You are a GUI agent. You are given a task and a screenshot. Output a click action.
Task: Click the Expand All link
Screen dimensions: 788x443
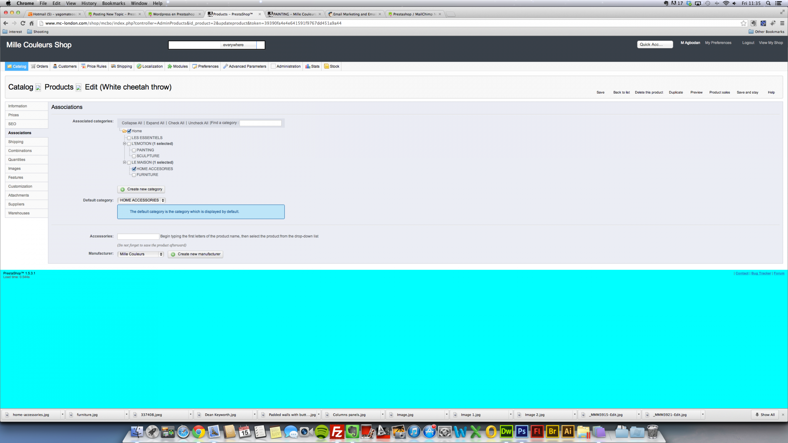click(x=155, y=123)
